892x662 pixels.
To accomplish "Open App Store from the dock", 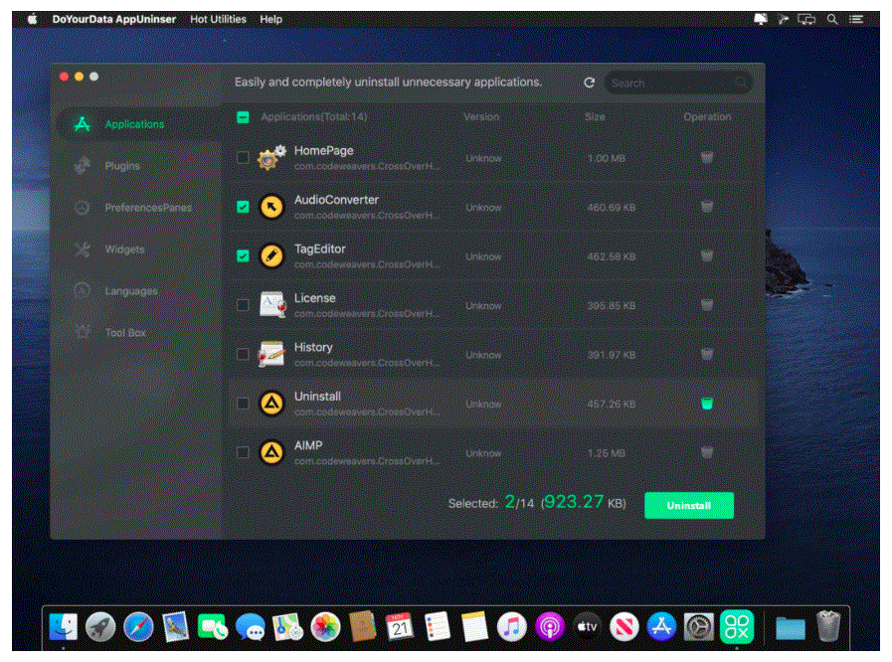I will click(661, 627).
